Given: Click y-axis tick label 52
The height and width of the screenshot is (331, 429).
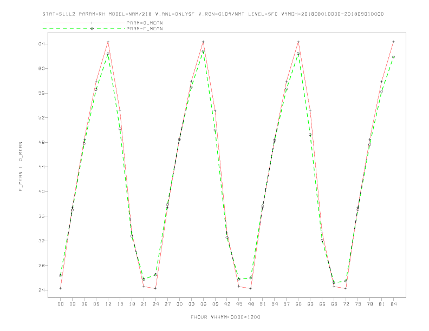Looking at the screenshot, I should point(42,118).
